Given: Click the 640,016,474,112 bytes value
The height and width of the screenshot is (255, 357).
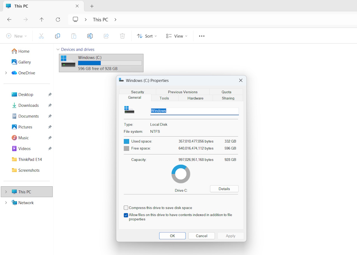Looking at the screenshot, I should point(196,148).
